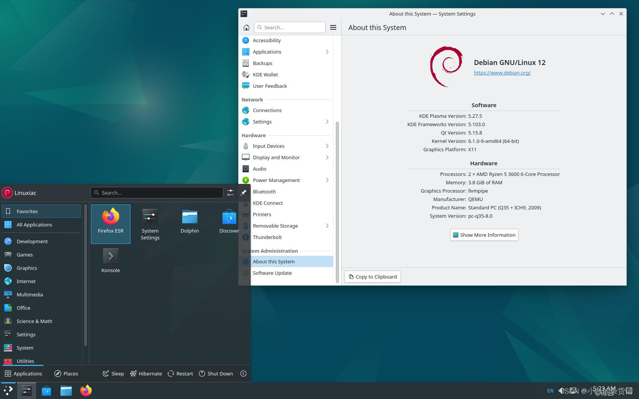
Task: Click the Home button in System Settings
Action: [246, 27]
